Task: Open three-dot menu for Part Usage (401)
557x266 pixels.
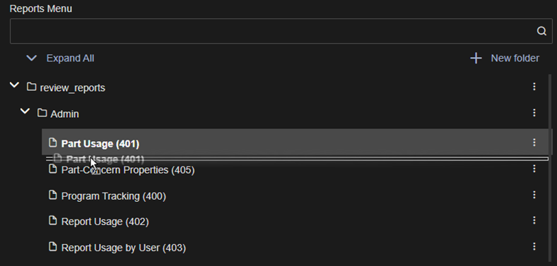Action: (x=534, y=143)
